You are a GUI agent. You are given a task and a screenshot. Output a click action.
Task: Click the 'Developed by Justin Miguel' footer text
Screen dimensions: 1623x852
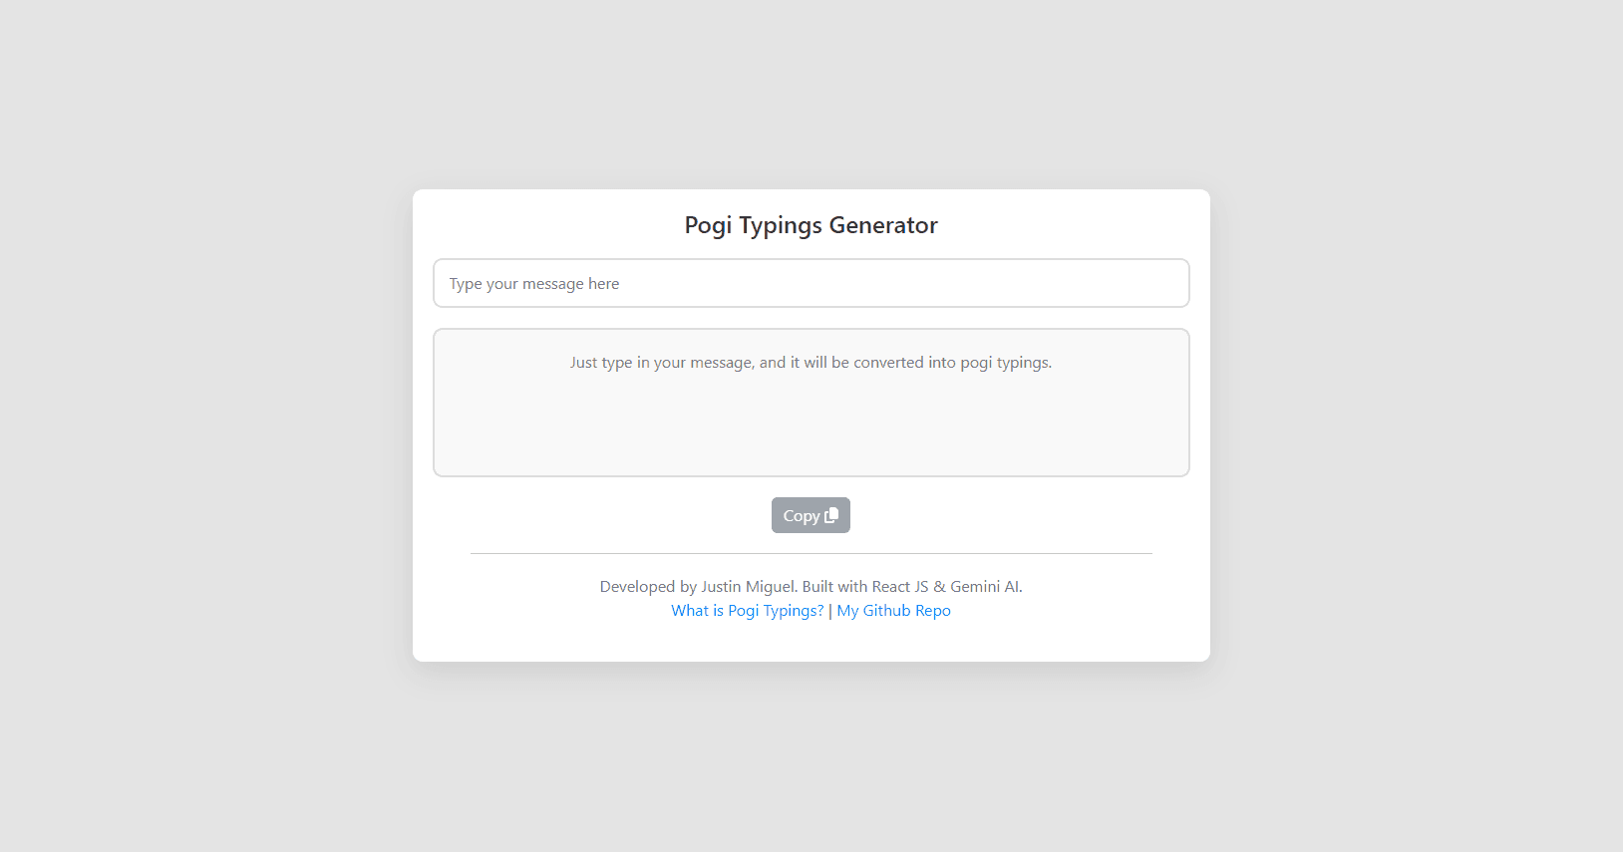point(698,587)
